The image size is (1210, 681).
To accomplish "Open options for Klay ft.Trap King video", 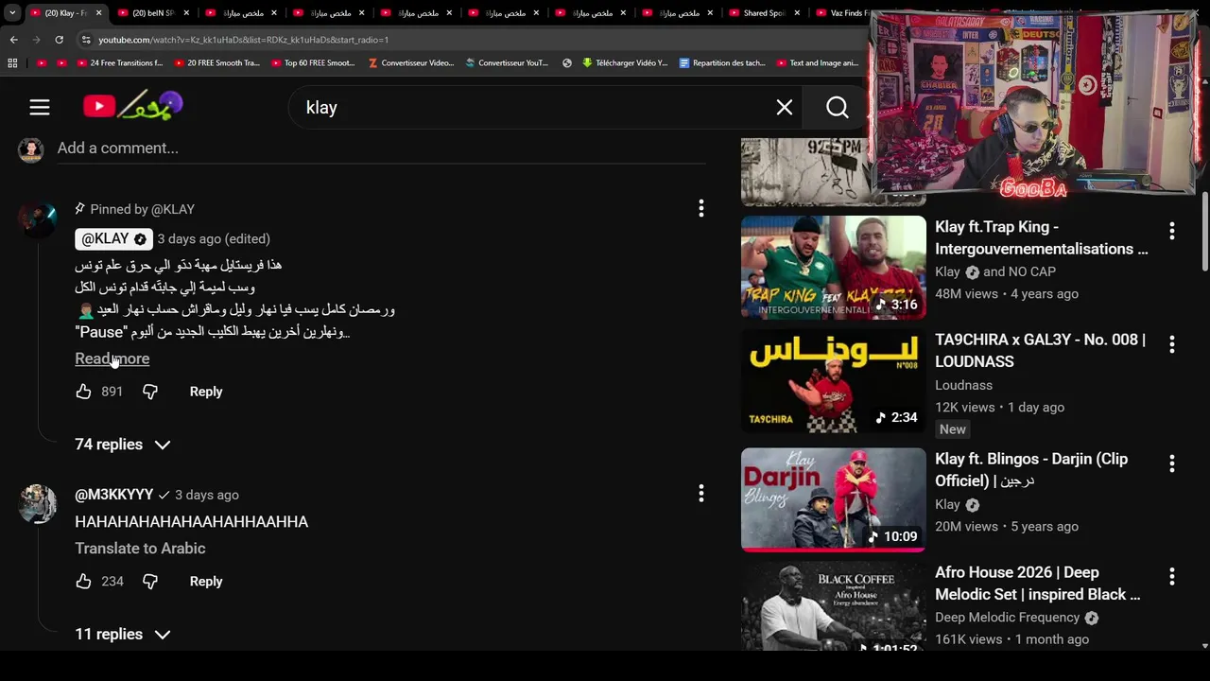I will (x=1171, y=231).
